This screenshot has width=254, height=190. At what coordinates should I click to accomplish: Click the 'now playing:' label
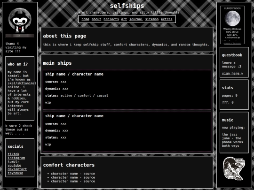pyautogui.click(x=233, y=128)
